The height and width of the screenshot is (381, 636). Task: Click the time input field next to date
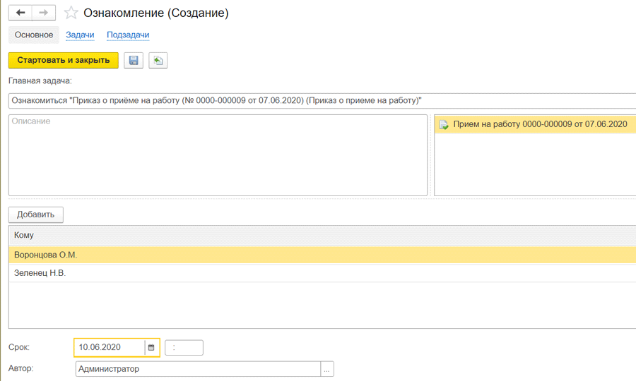184,347
